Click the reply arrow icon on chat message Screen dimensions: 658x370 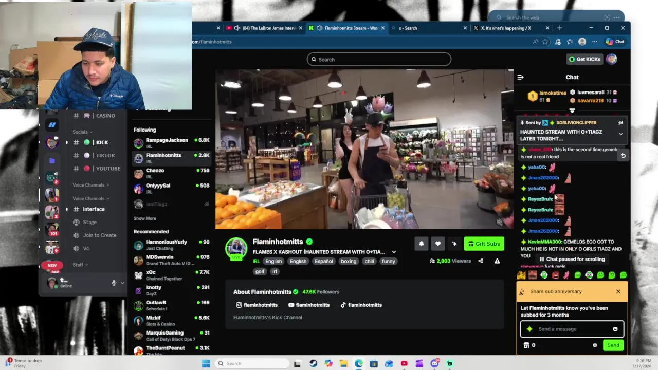pos(623,155)
